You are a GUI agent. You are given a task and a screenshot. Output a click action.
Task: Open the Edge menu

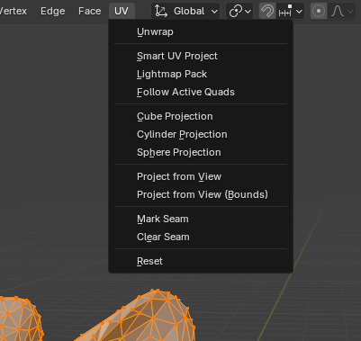pyautogui.click(x=53, y=11)
